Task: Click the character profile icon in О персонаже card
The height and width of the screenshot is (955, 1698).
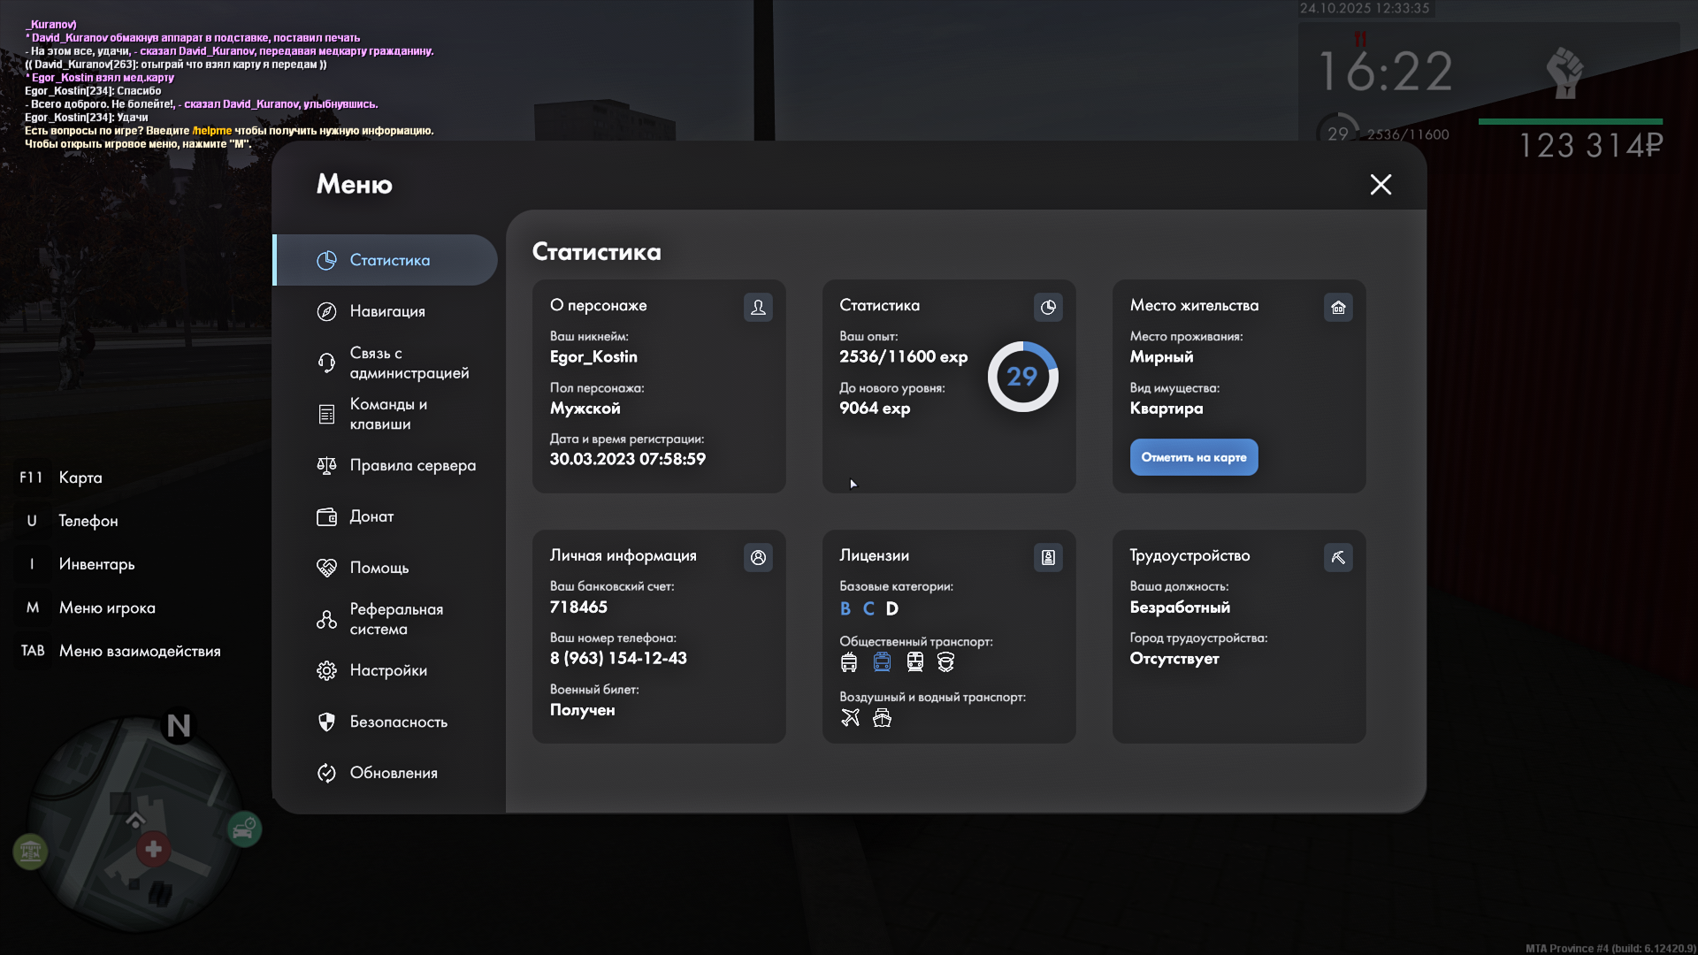Action: 758,307
